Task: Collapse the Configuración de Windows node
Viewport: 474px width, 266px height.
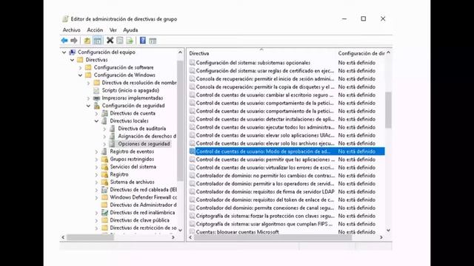Action: 81,75
